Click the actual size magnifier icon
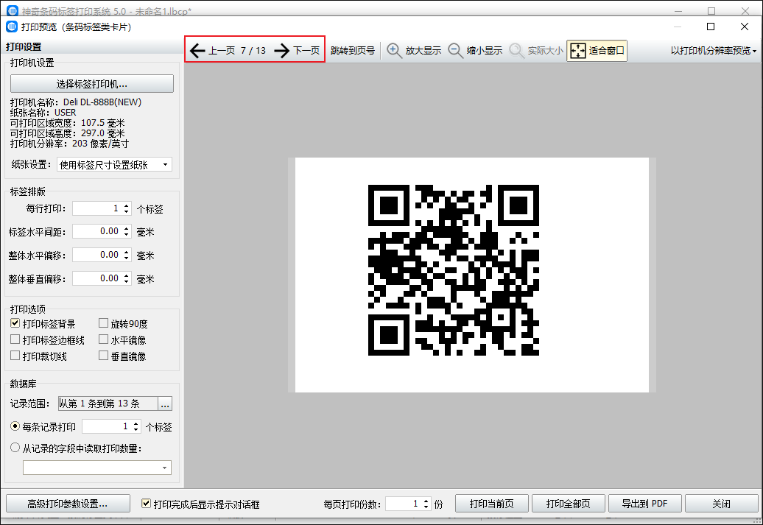The width and height of the screenshot is (763, 525). point(517,51)
